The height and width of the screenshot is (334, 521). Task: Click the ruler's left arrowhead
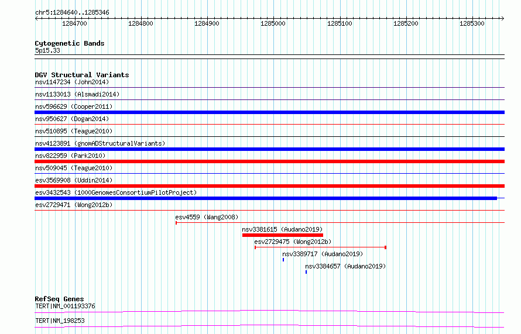36,19
